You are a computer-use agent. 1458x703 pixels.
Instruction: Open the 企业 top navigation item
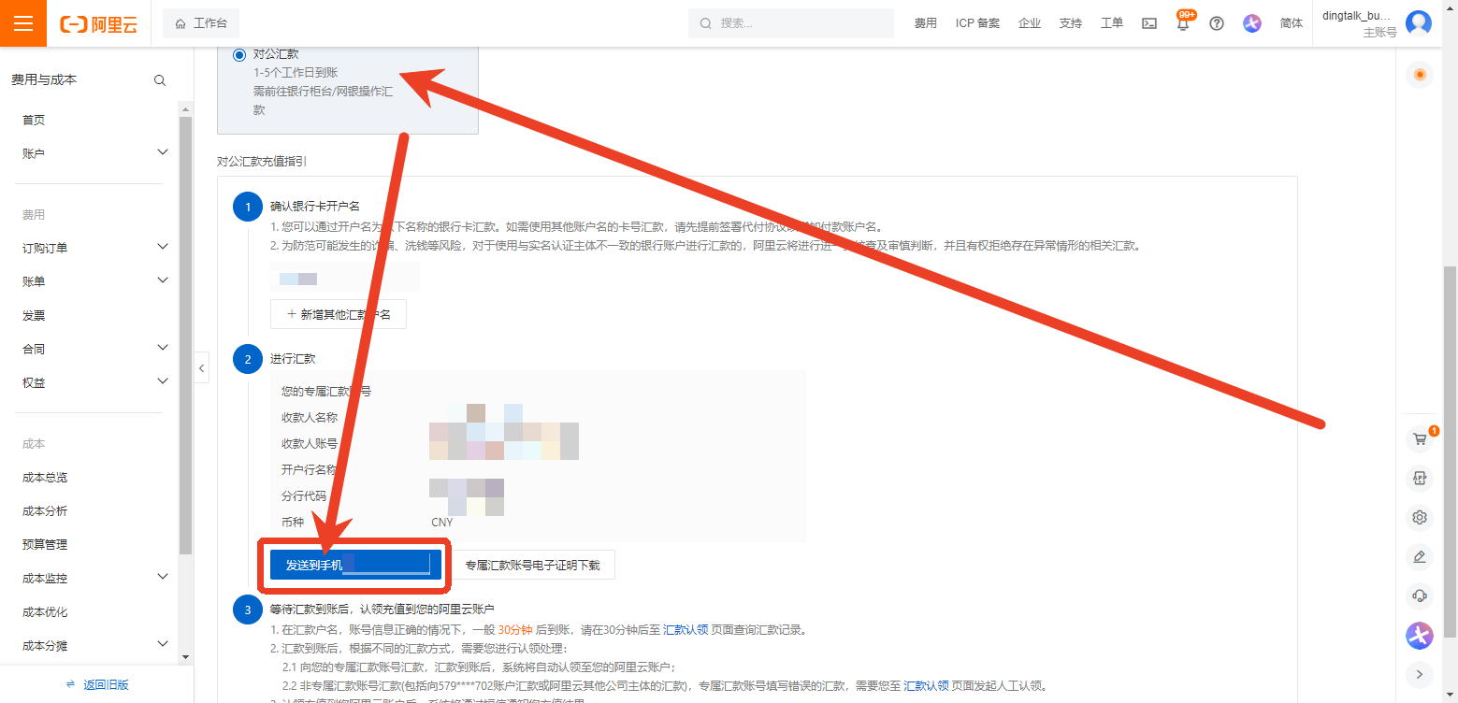(1030, 23)
